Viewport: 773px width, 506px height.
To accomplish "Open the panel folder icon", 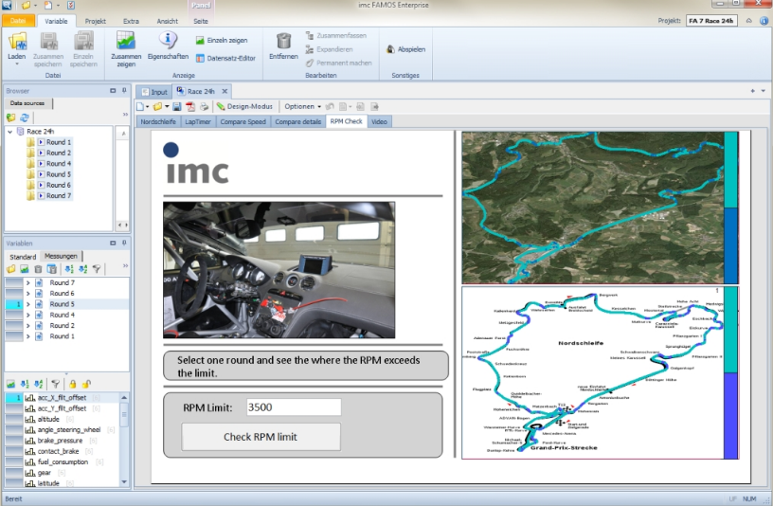I will tap(157, 106).
